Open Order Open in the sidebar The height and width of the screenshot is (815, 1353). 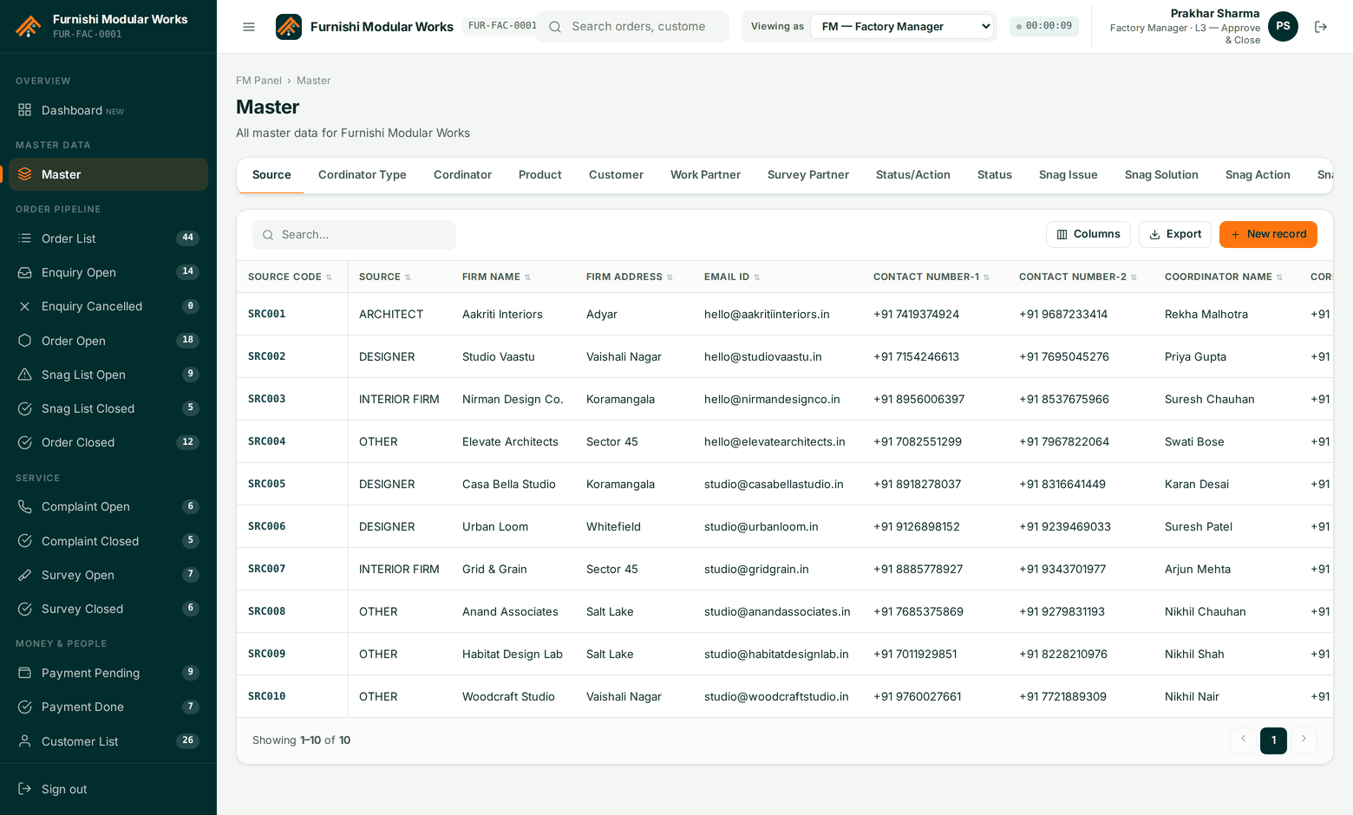(108, 341)
